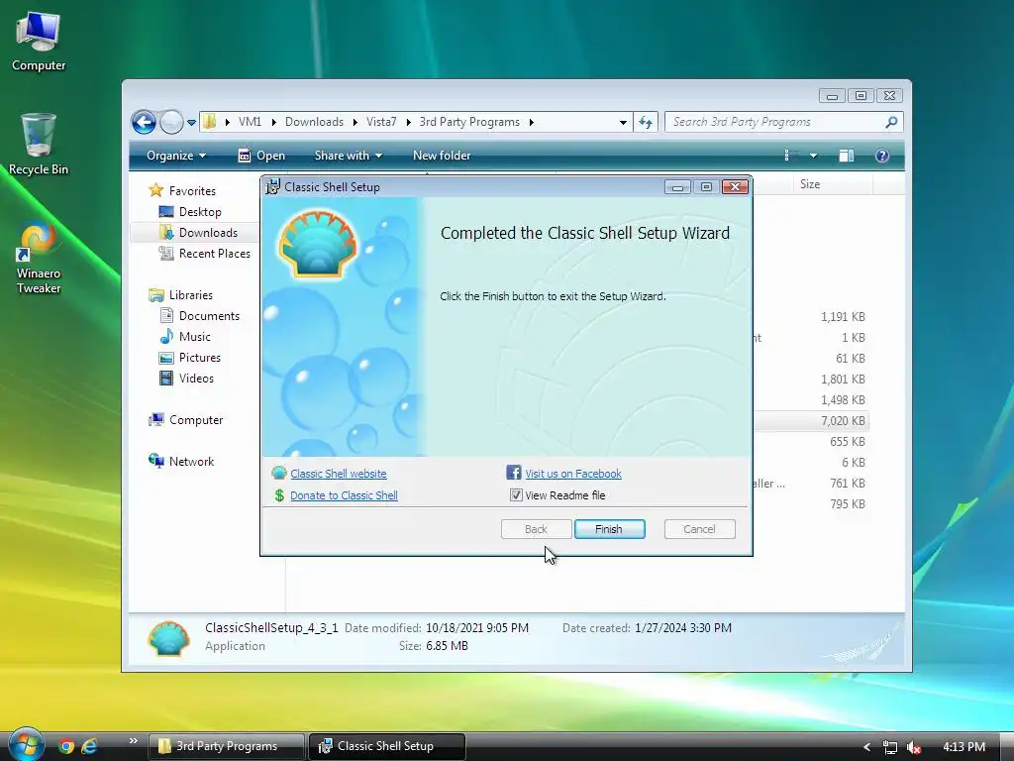Image resolution: width=1014 pixels, height=761 pixels.
Task: Click the Explorer help question mark icon
Action: [882, 156]
